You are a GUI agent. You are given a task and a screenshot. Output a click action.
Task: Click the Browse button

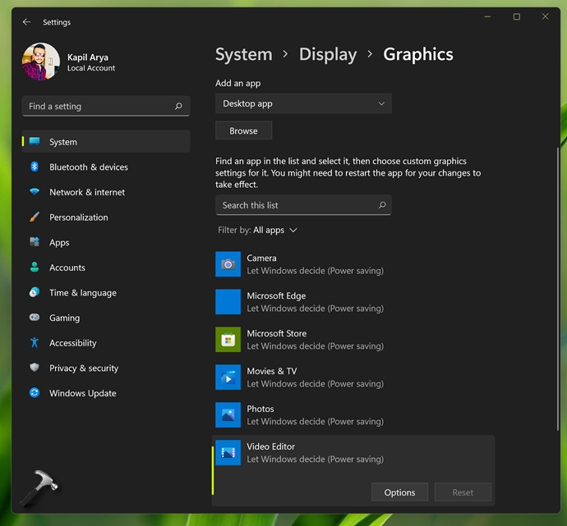coord(243,130)
